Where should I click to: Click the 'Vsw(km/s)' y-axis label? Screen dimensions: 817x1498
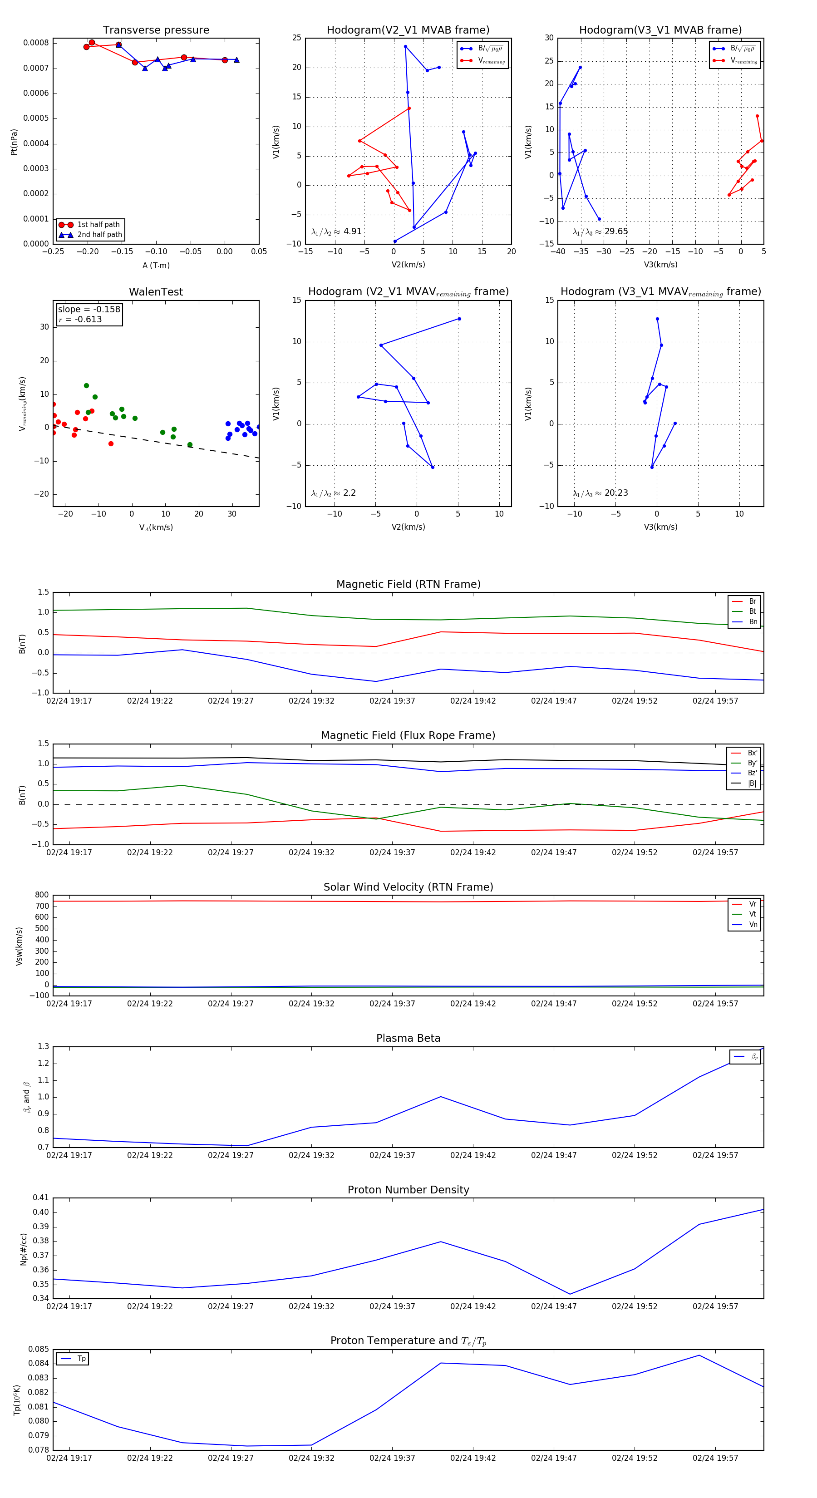(x=19, y=946)
